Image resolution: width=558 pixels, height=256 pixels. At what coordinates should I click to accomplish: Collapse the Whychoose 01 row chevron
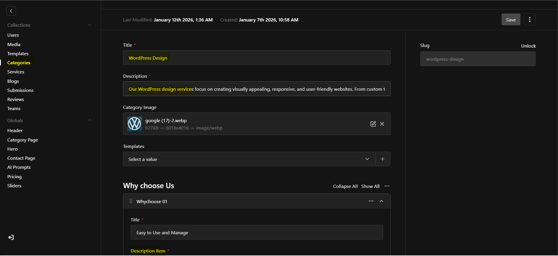coord(381,201)
